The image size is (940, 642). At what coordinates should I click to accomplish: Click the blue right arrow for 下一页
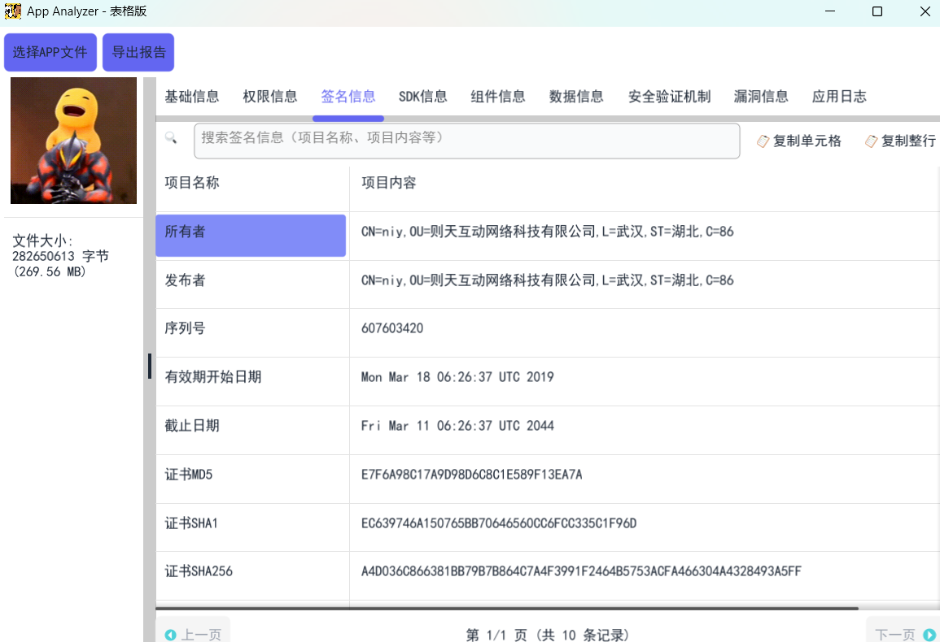[929, 635]
